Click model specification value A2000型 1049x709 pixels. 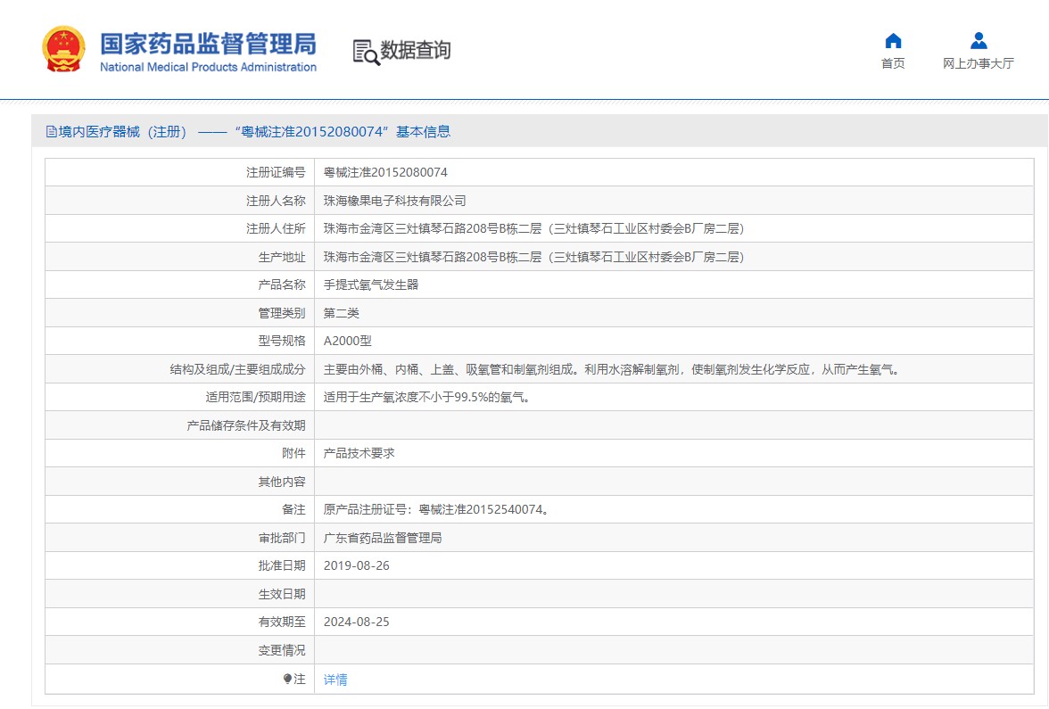tap(347, 341)
